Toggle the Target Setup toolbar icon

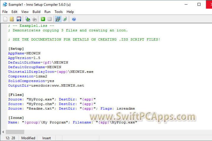point(58,19)
